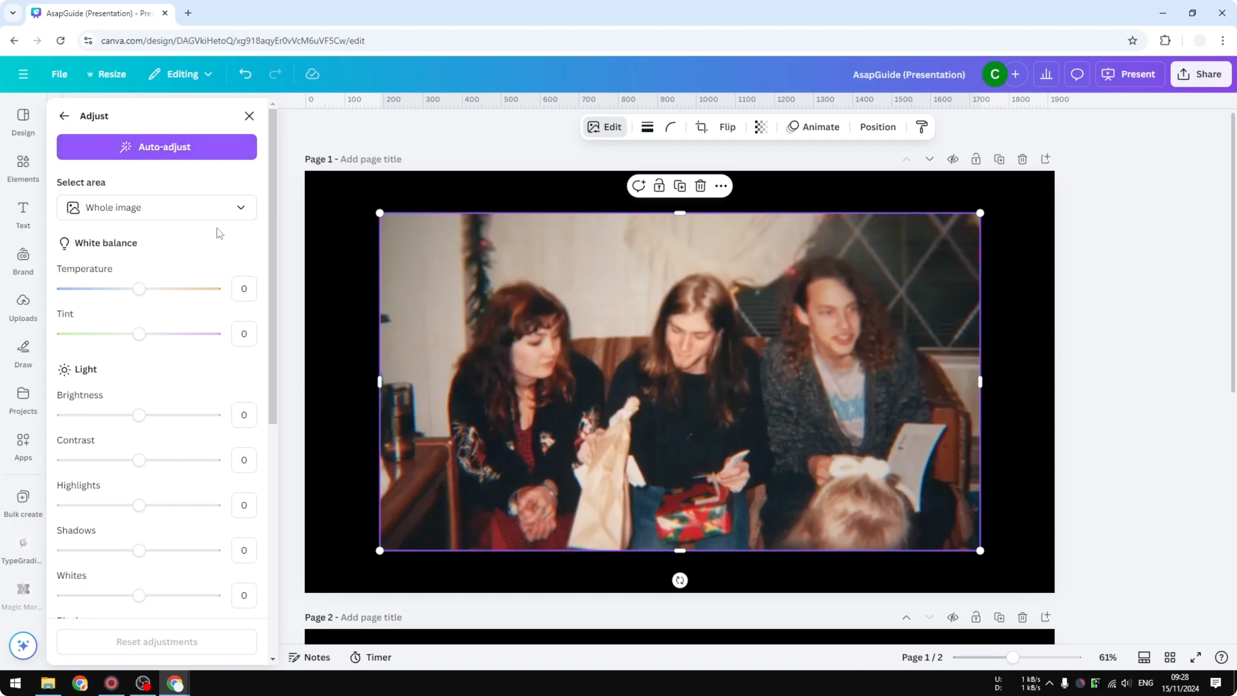Image resolution: width=1237 pixels, height=696 pixels.
Task: Delete the selected photo with the trash icon
Action: tap(700, 185)
